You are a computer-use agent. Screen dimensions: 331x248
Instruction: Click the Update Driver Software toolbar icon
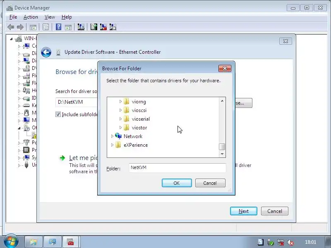click(x=94, y=27)
